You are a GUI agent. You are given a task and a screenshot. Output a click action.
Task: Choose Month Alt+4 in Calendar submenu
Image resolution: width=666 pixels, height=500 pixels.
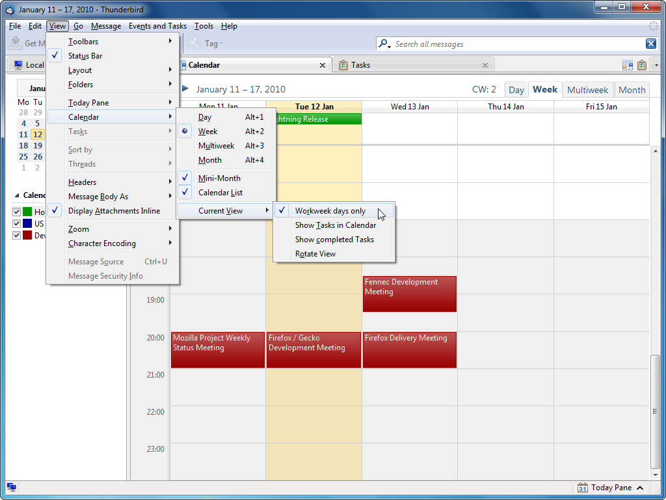pyautogui.click(x=226, y=160)
